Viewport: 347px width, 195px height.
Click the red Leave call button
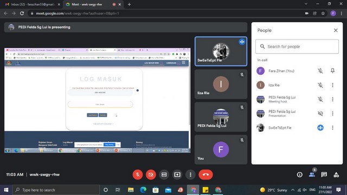(x=205, y=174)
